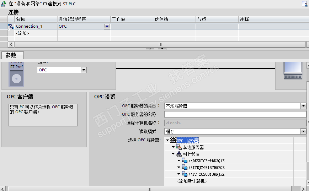Screen dimensions: 309x191
Task: Open the 通信驱动程序 OPC dropdown arrow
Action: click(107, 26)
